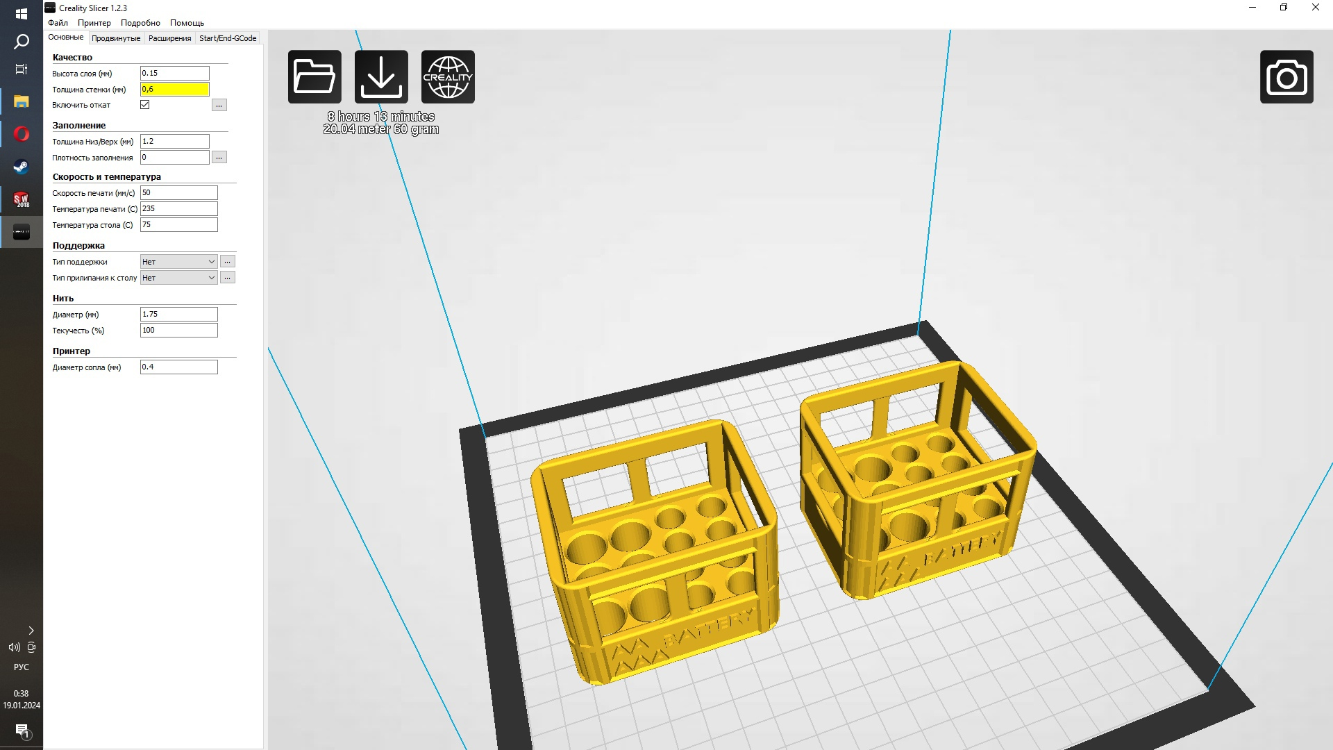Viewport: 1333px width, 750px height.
Task: Open support type ellipsis settings button
Action: tap(227, 262)
